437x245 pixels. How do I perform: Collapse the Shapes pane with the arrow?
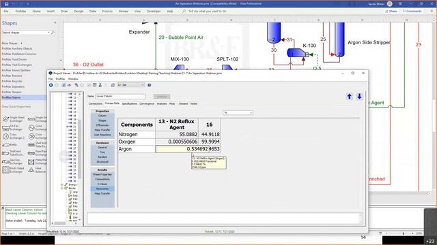(x=55, y=22)
